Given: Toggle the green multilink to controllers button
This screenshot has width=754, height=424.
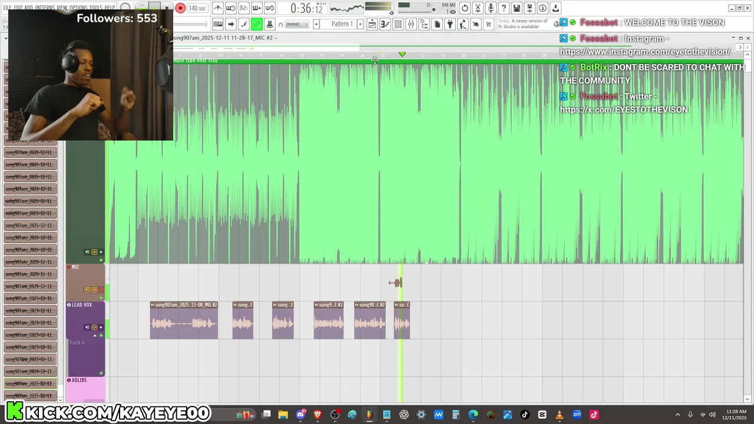Looking at the screenshot, I should click(x=257, y=24).
